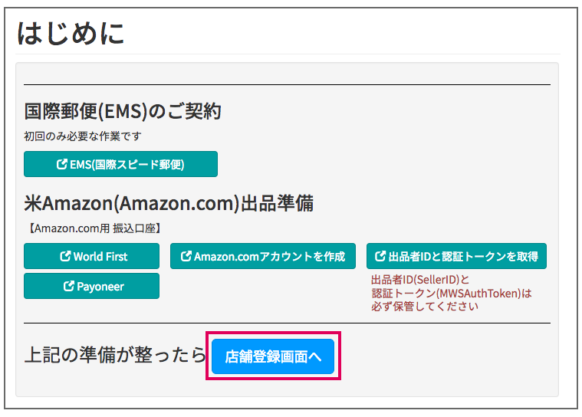Click 出品者IDと認証トークンを取得 button
The image size is (582, 417).
(x=456, y=256)
